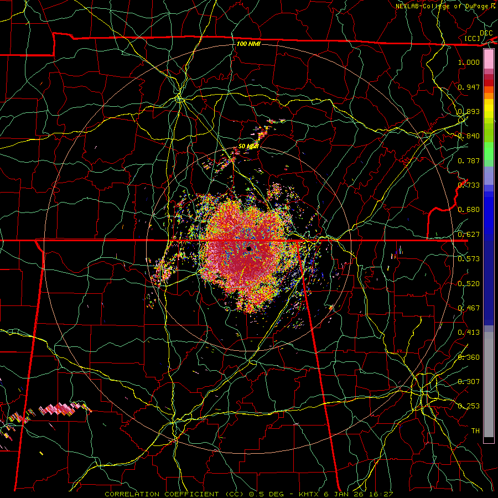Viewport: 498px width, 498px height.
Task: Click the 0.253 scale value
Action: pyautogui.click(x=469, y=406)
